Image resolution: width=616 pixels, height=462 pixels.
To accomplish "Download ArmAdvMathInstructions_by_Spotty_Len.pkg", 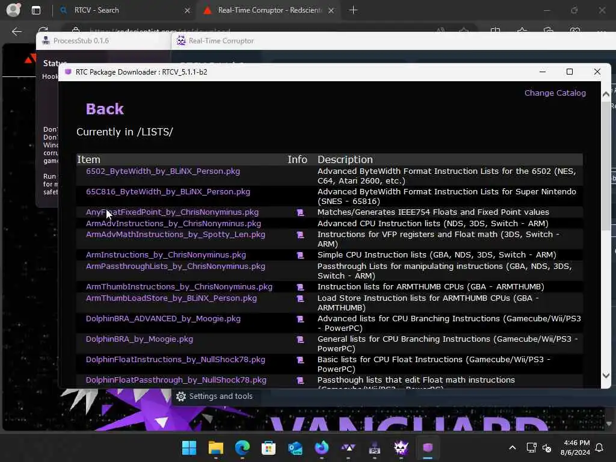I will pyautogui.click(x=176, y=235).
